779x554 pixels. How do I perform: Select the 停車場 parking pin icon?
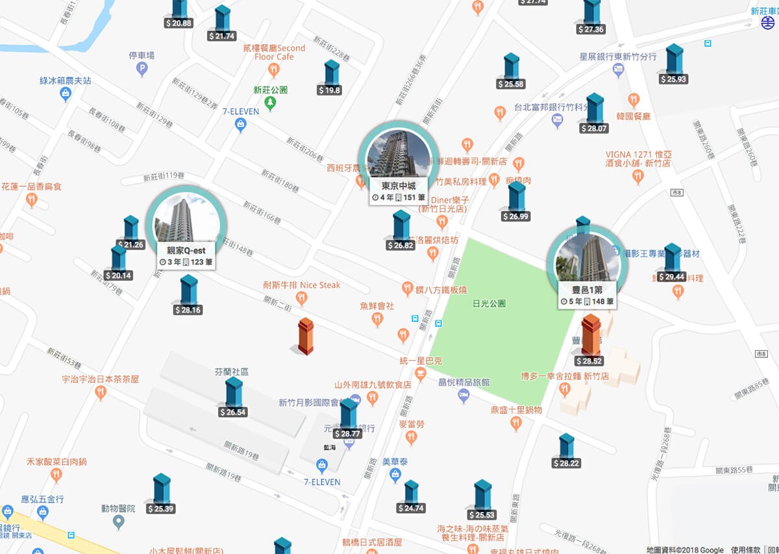coord(142,70)
